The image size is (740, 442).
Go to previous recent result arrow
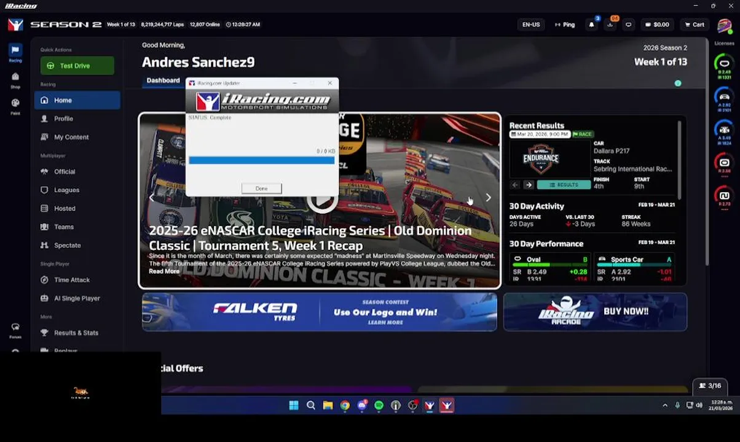(515, 185)
